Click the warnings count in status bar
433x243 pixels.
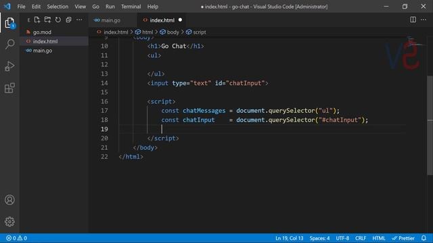(22, 238)
